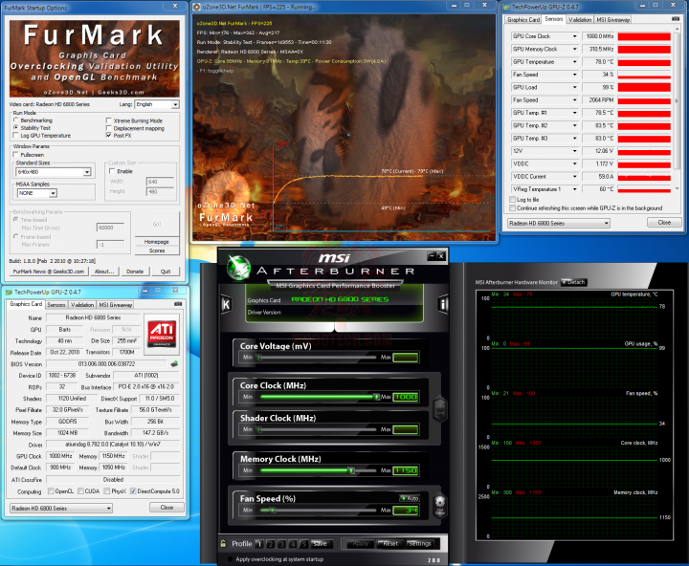
Task: Toggle the Auto fan speed button
Action: pos(410,498)
